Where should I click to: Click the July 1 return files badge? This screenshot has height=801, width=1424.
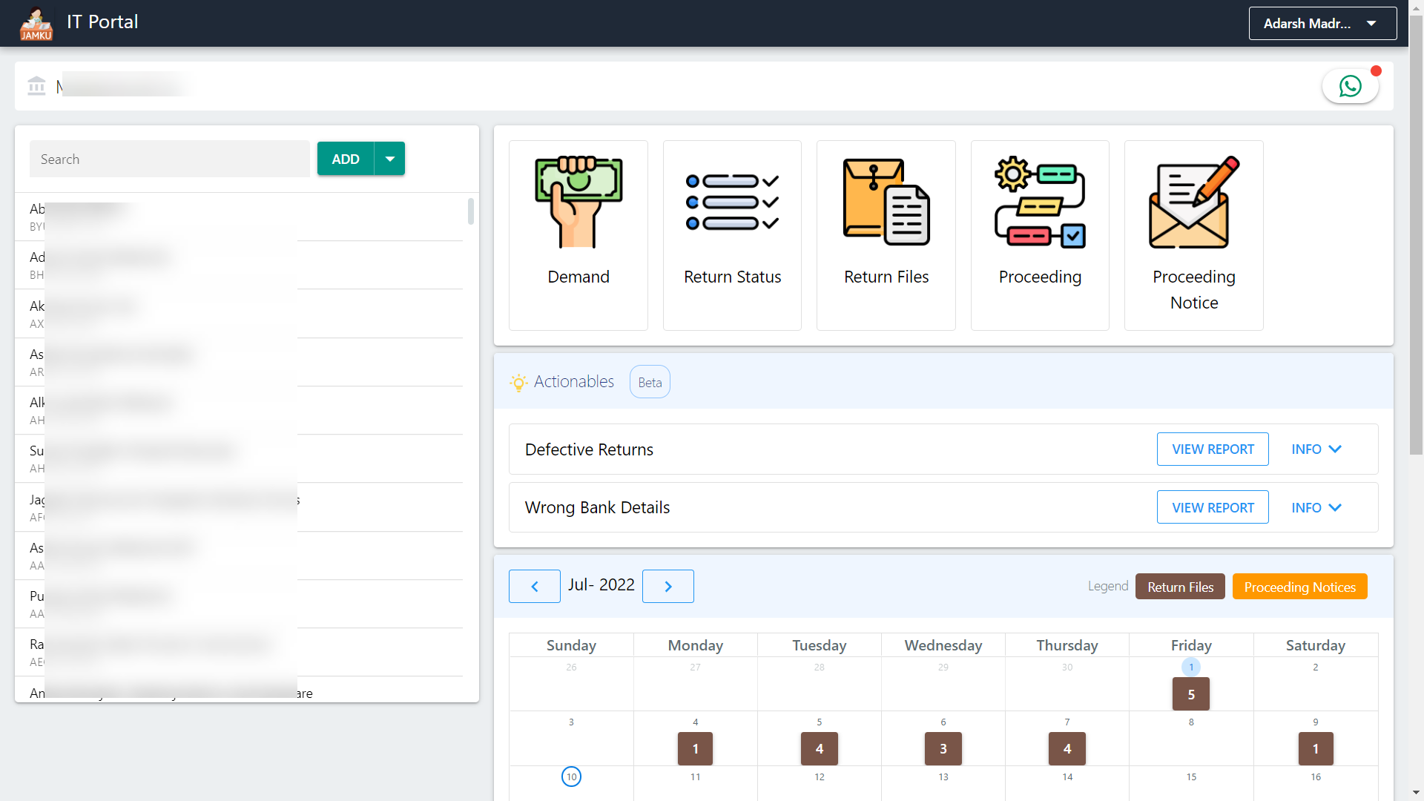tap(1190, 694)
